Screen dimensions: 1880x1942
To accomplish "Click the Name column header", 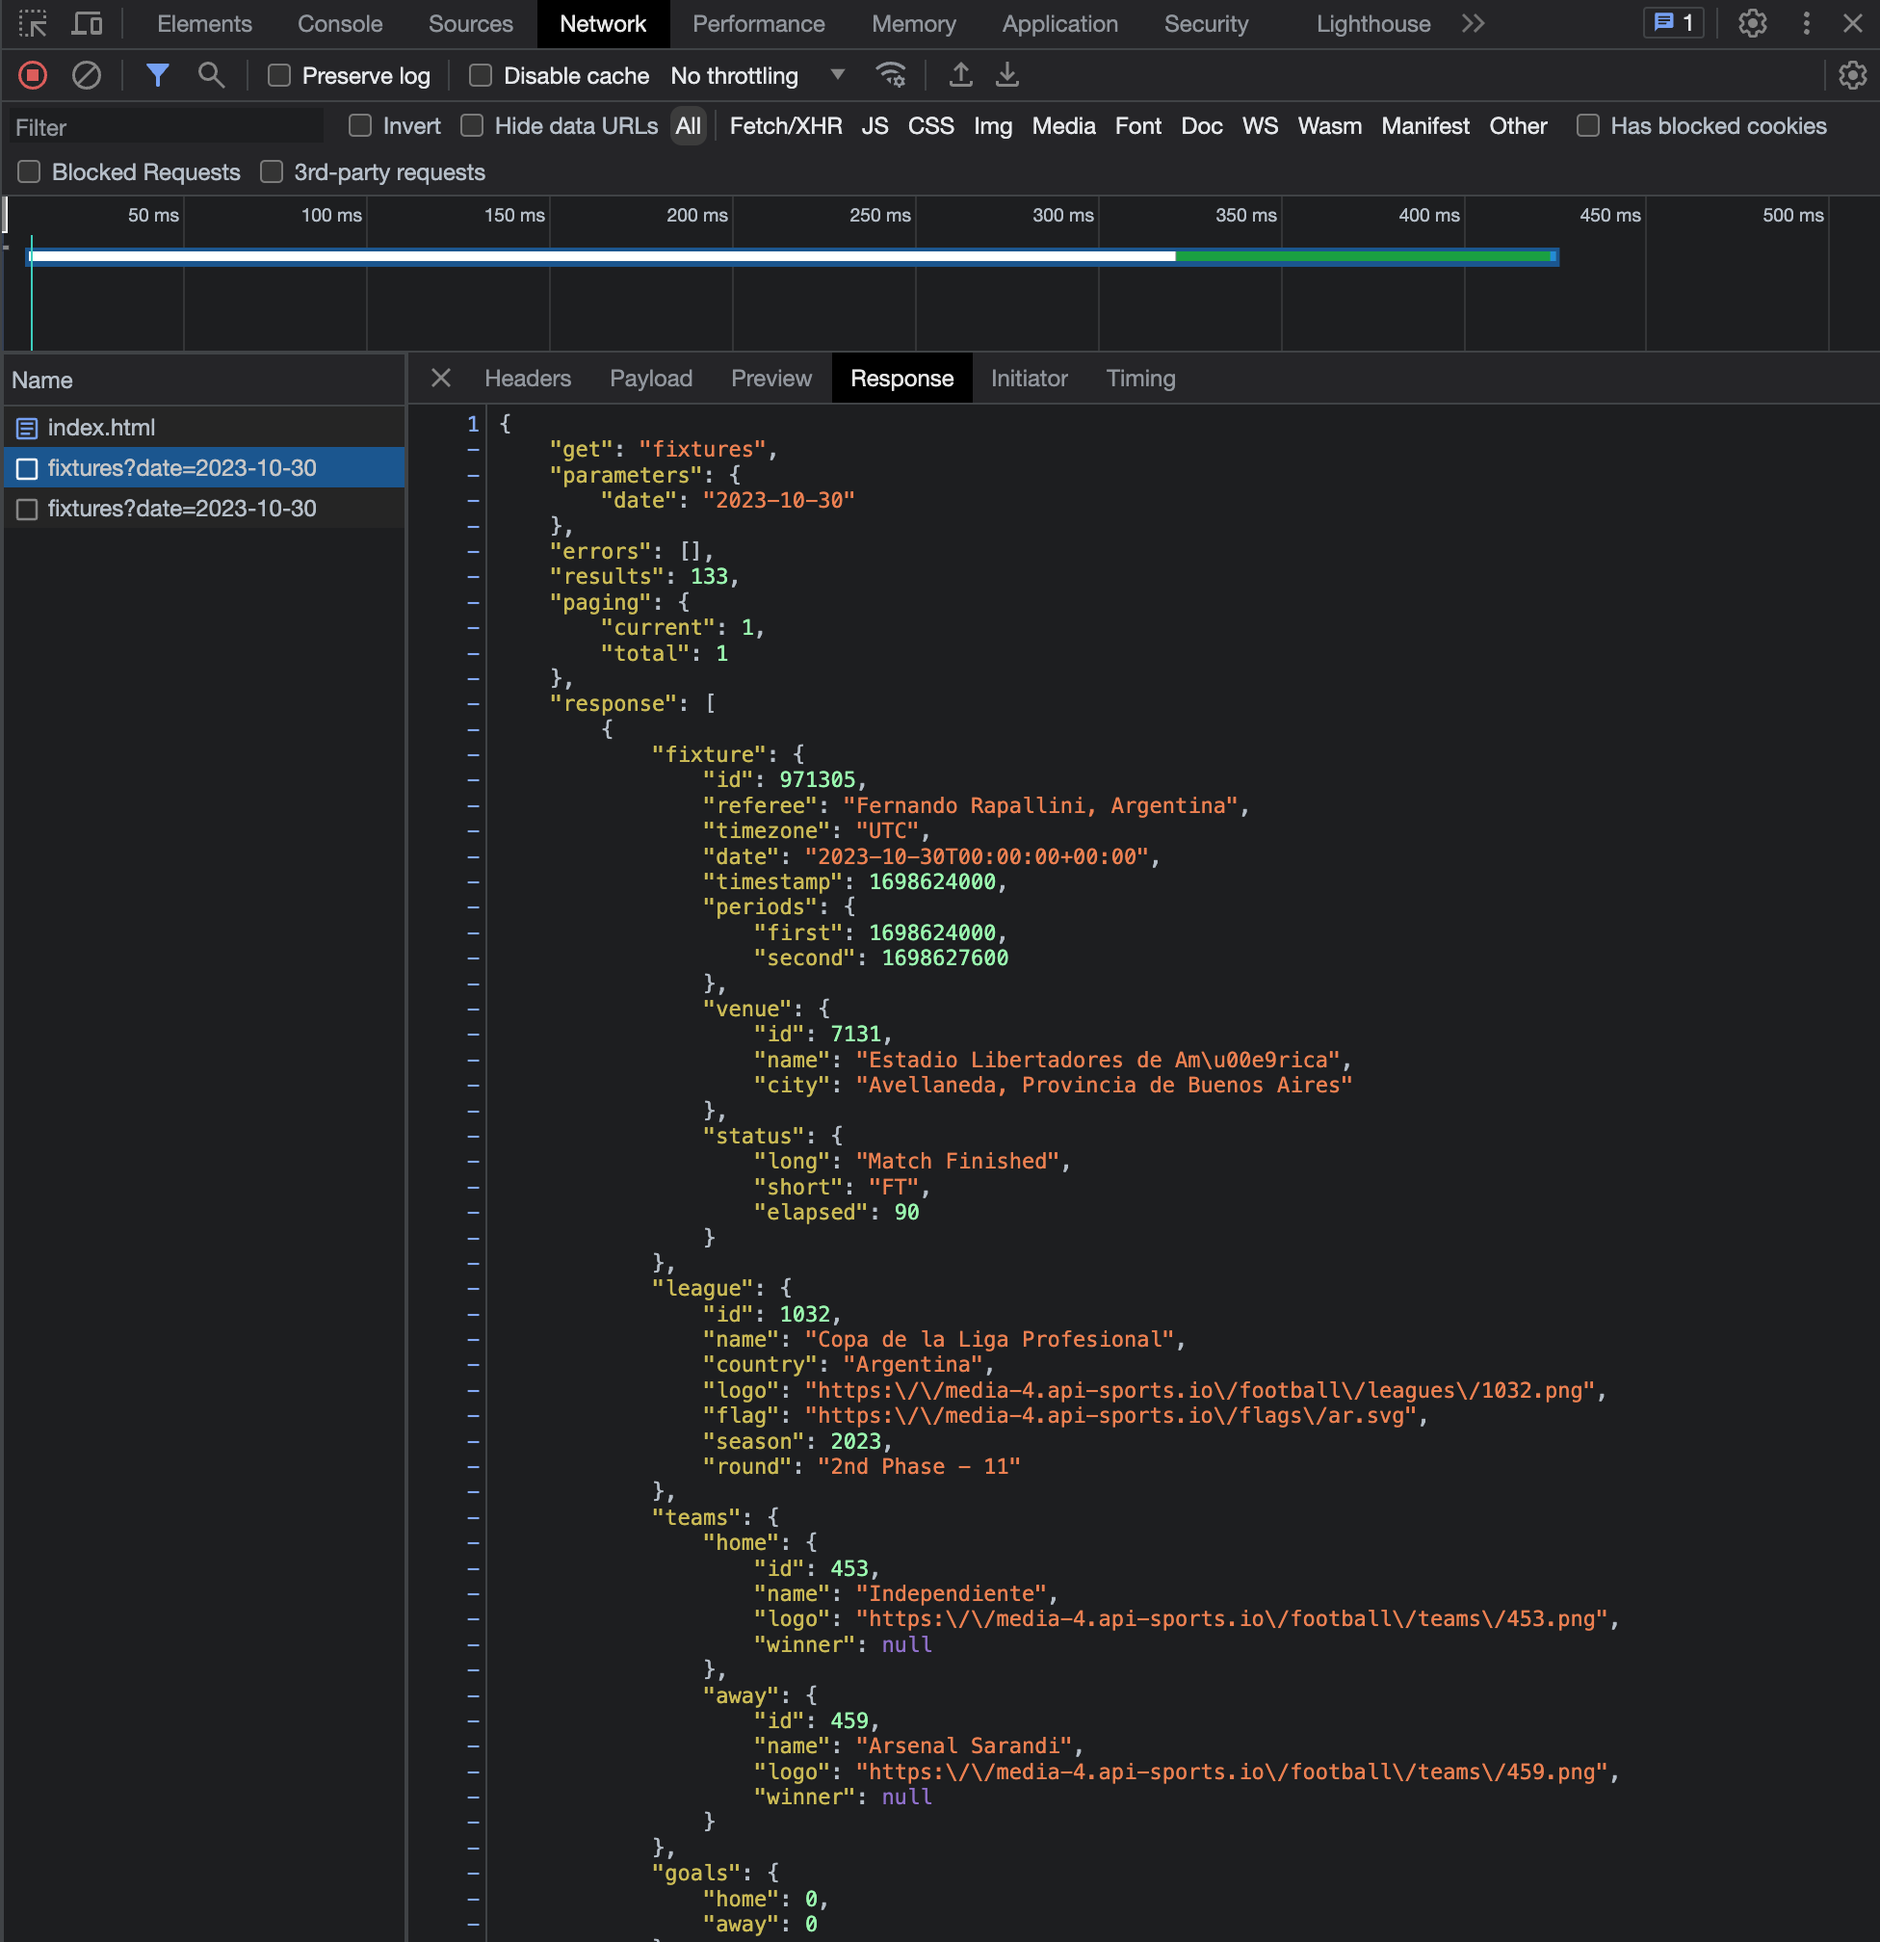I will (204, 381).
